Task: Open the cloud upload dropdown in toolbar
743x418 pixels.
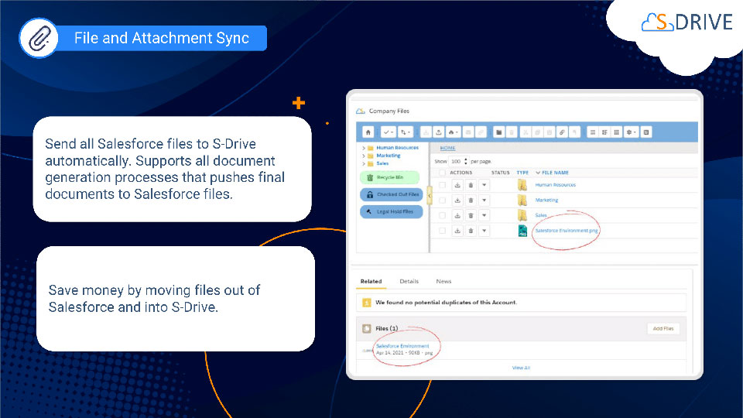Action: tap(453, 132)
